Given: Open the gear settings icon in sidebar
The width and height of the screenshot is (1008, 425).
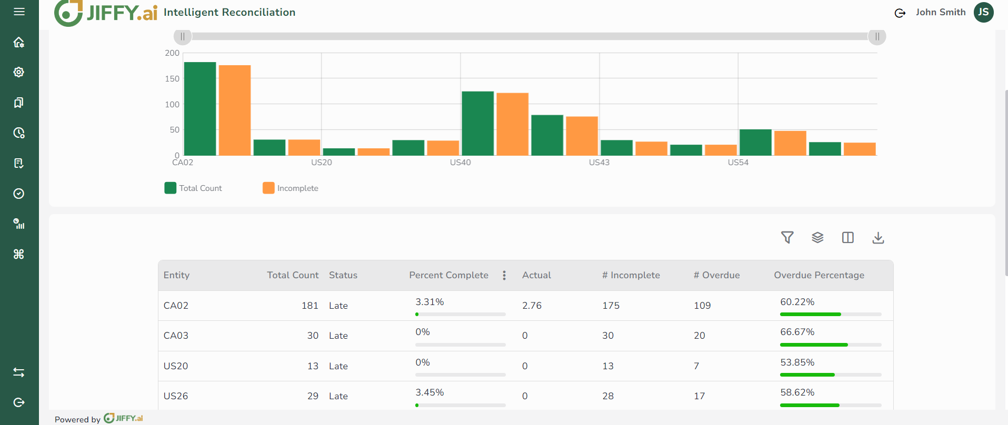Looking at the screenshot, I should click(19, 72).
